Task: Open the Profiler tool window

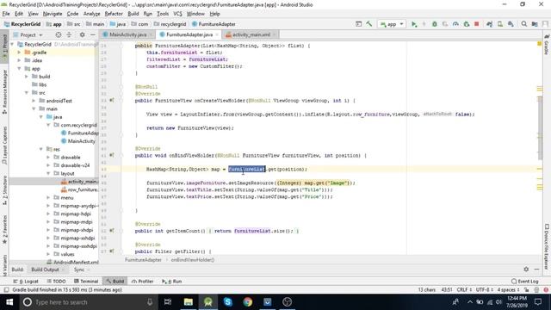Action: (142, 282)
